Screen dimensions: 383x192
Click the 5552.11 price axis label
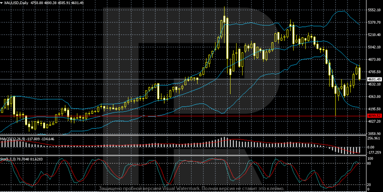[x=375, y=10]
